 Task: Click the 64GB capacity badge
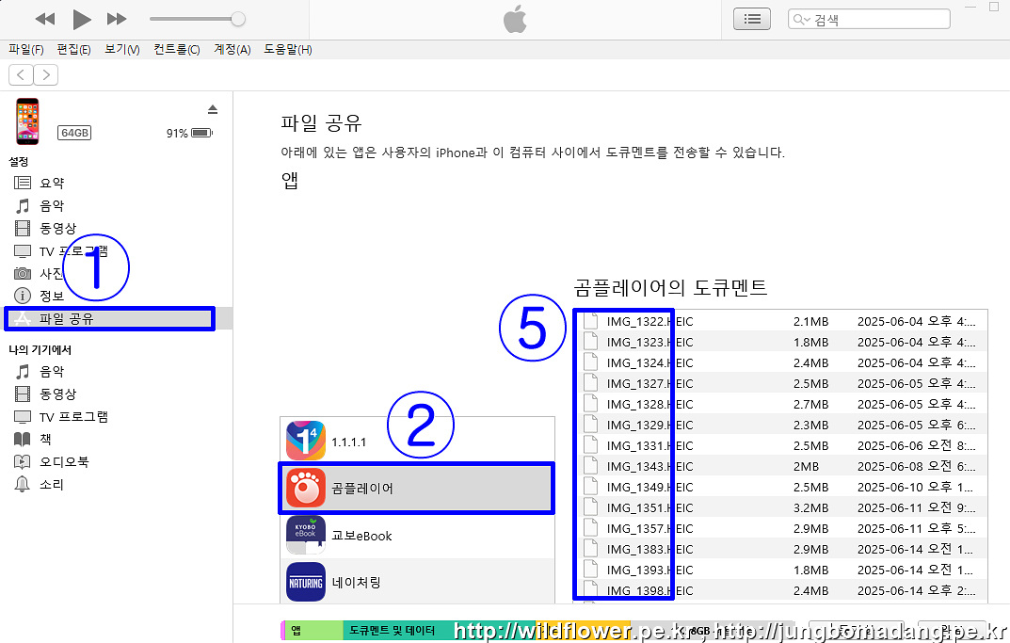coord(74,133)
